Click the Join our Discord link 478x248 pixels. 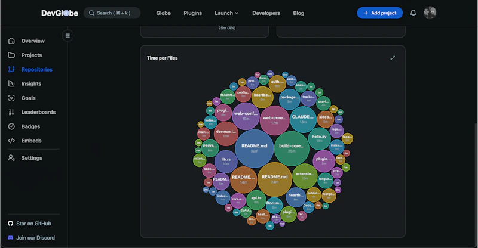(x=32, y=238)
